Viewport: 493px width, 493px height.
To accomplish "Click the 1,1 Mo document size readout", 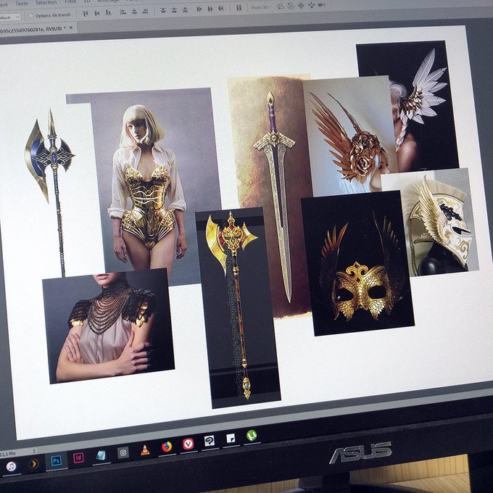I will click(7, 454).
